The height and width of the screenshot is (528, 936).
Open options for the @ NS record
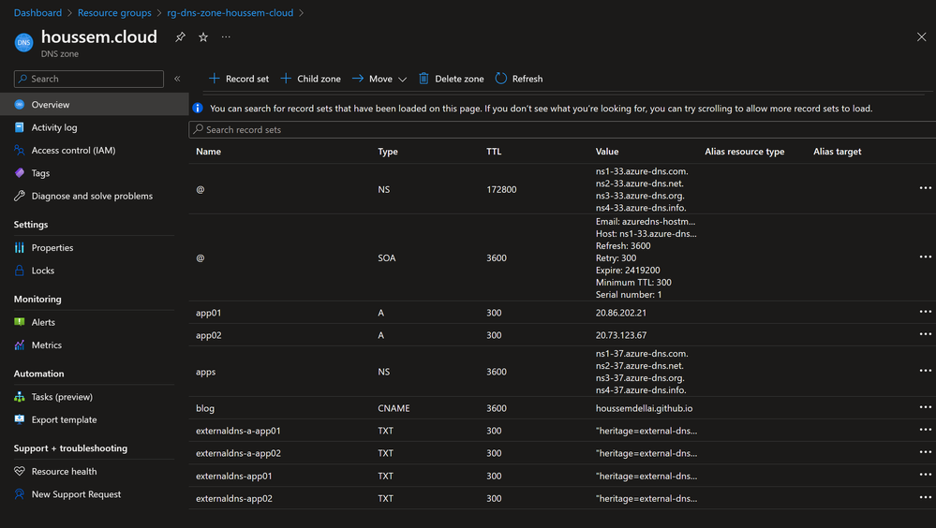point(926,188)
